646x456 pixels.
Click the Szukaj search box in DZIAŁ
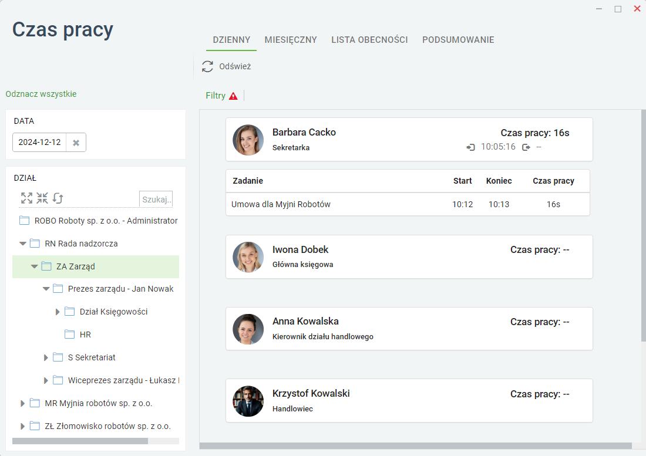point(156,199)
